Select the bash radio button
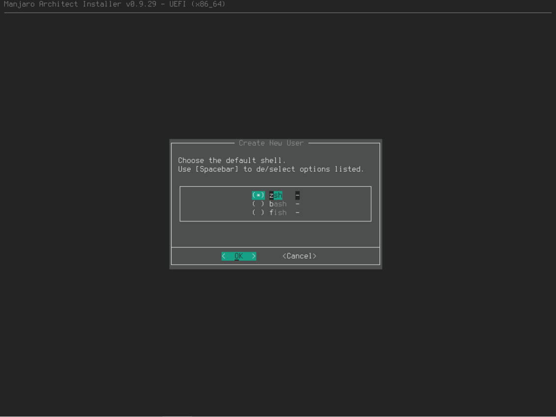Screen dimensions: 556x417 [258, 204]
